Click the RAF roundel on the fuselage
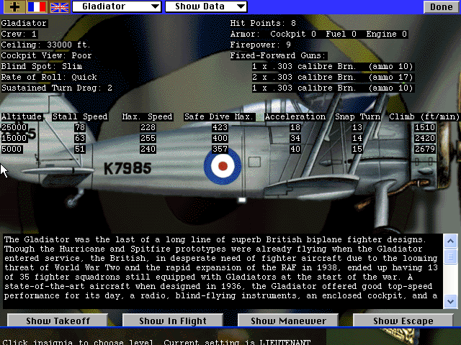The width and height of the screenshot is (461, 345). point(223,166)
